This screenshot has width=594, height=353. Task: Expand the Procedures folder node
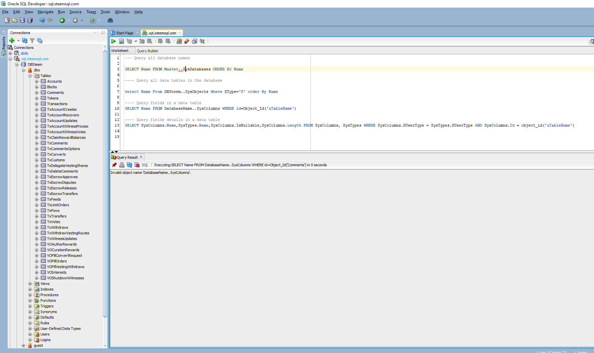[30, 295]
